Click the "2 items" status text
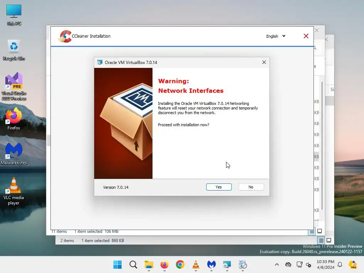This screenshot has height=273, width=364. pos(67,241)
